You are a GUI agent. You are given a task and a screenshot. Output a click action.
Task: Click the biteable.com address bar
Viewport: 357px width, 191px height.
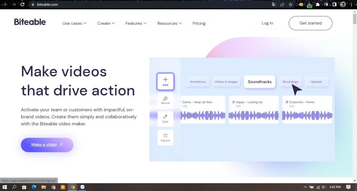[x=150, y=5]
